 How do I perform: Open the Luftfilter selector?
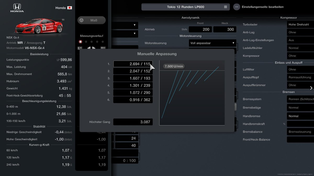pyautogui.click(x=300, y=70)
